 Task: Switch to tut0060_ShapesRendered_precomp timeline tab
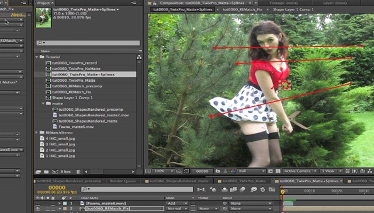click(69, 181)
